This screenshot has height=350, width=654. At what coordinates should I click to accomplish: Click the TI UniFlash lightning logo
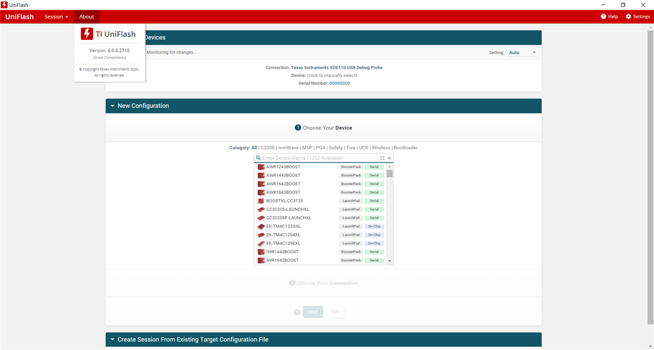(x=87, y=34)
